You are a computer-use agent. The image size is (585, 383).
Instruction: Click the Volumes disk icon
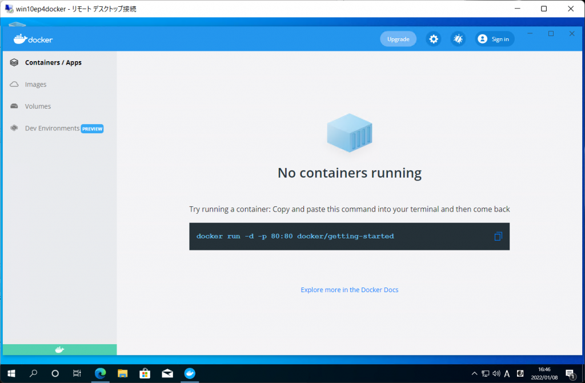[x=14, y=106]
